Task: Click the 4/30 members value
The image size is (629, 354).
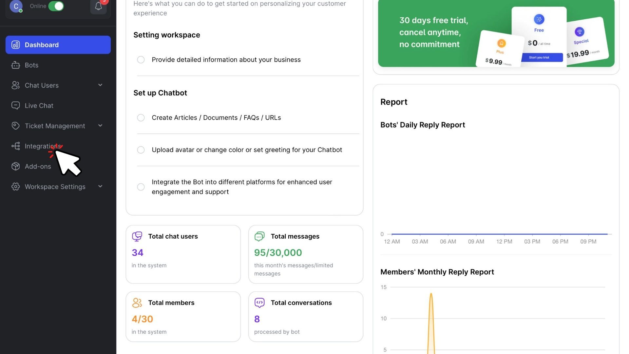Action: pos(143,319)
